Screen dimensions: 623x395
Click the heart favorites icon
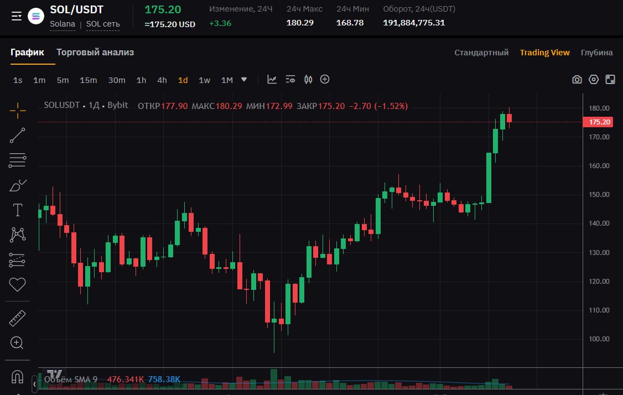[x=18, y=284]
